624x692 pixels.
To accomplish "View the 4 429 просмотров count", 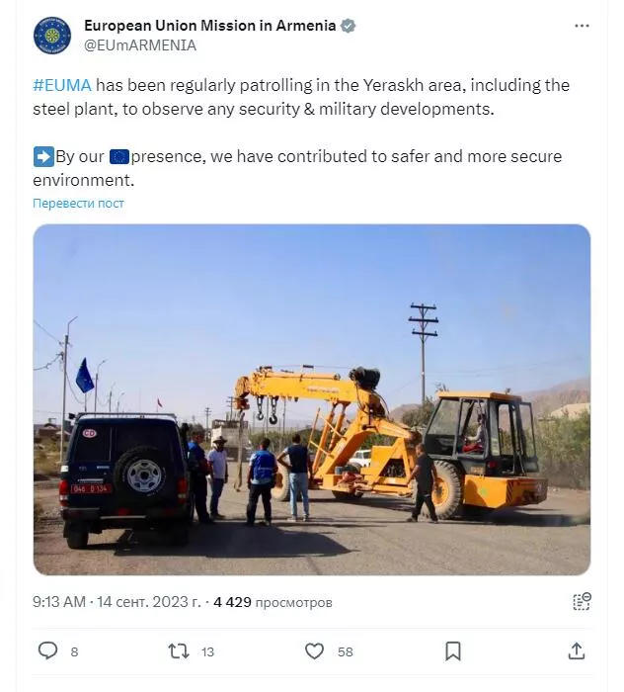I will click(x=273, y=602).
